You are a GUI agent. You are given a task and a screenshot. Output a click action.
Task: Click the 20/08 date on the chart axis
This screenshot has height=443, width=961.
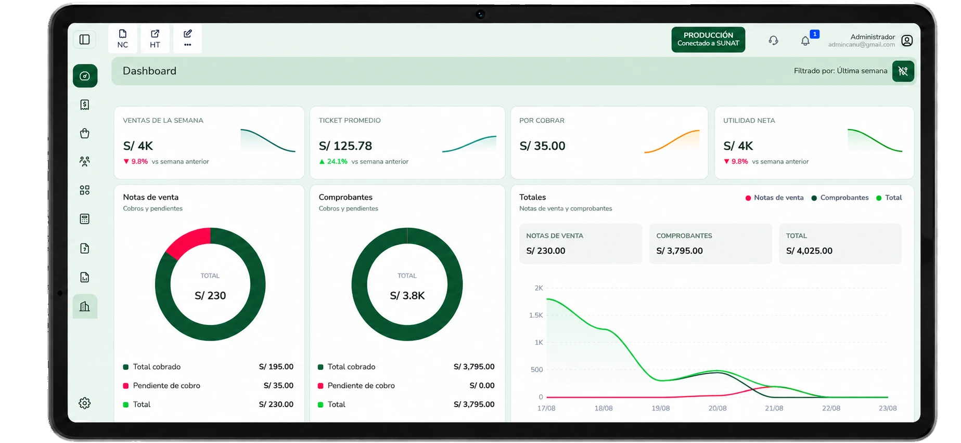pos(717,408)
